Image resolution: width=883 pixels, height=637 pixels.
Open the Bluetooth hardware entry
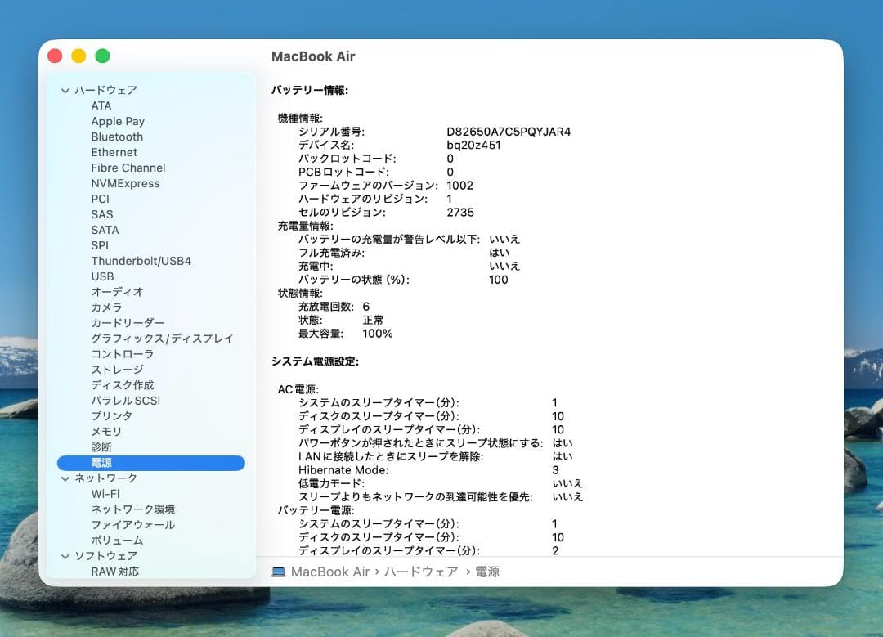[x=117, y=137]
